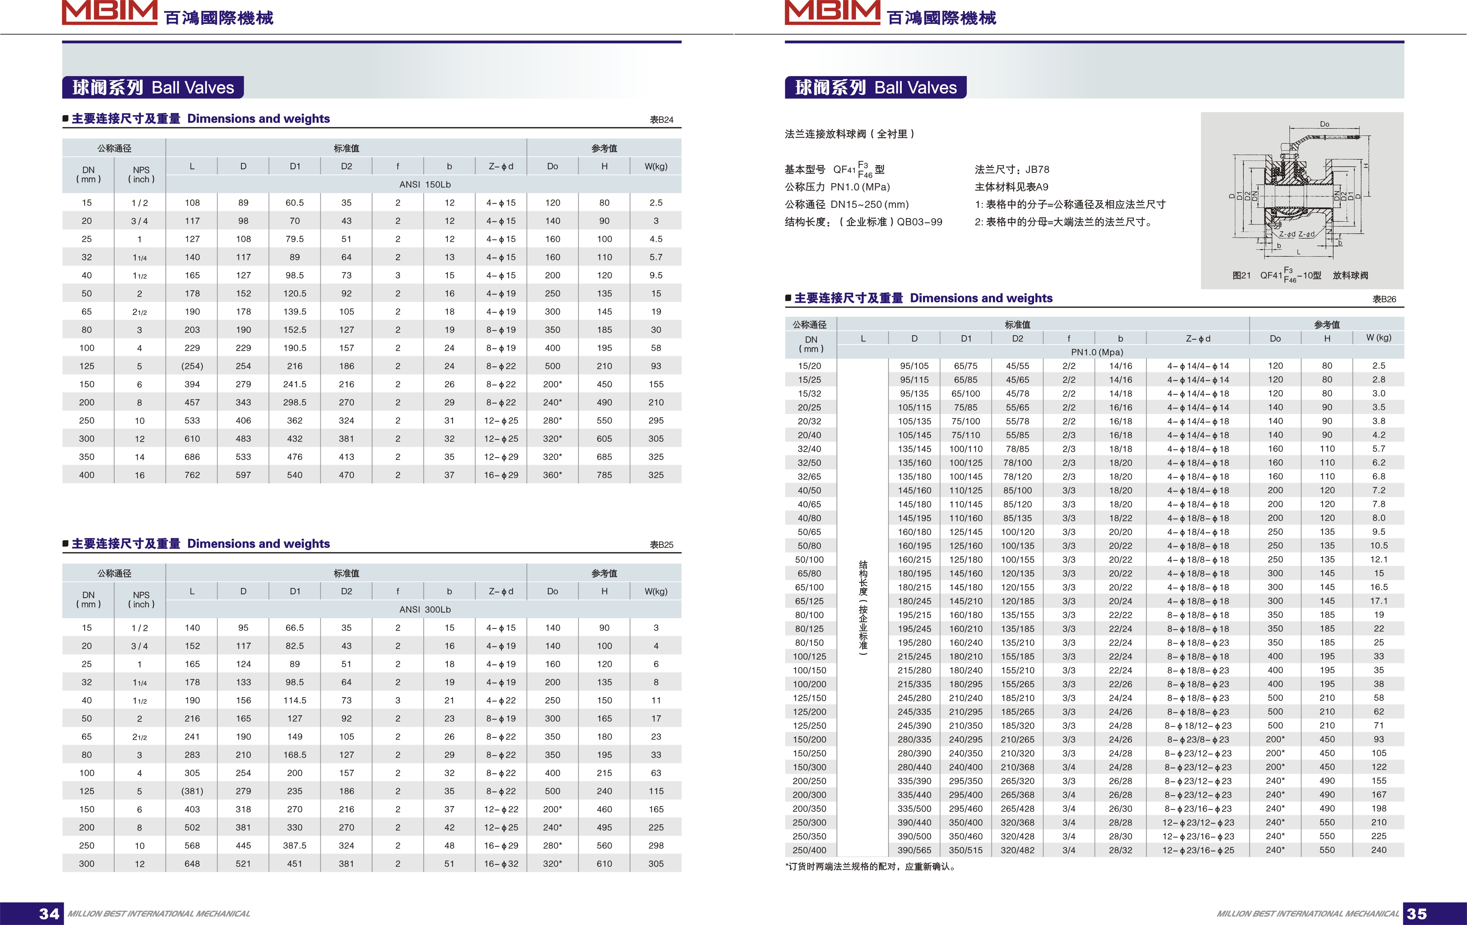
Task: Select the '公称通径 DN15~250 (mm)' line
Action: point(847,205)
